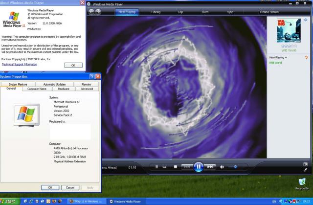Image resolution: width=313 pixels, height=205 pixels.
Task: Open the Remote tab
Action: click(x=86, y=85)
